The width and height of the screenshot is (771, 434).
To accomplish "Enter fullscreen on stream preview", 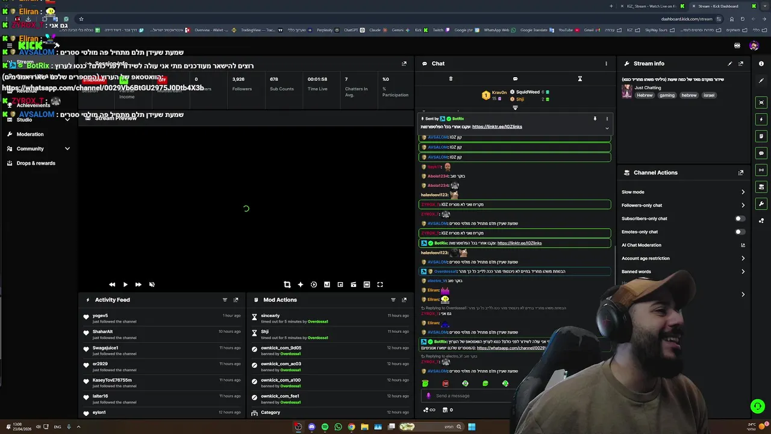I will point(380,285).
